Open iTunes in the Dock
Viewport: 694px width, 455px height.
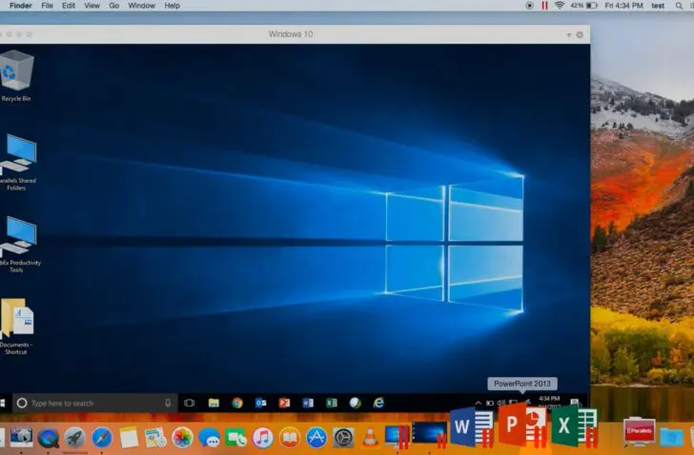263,438
